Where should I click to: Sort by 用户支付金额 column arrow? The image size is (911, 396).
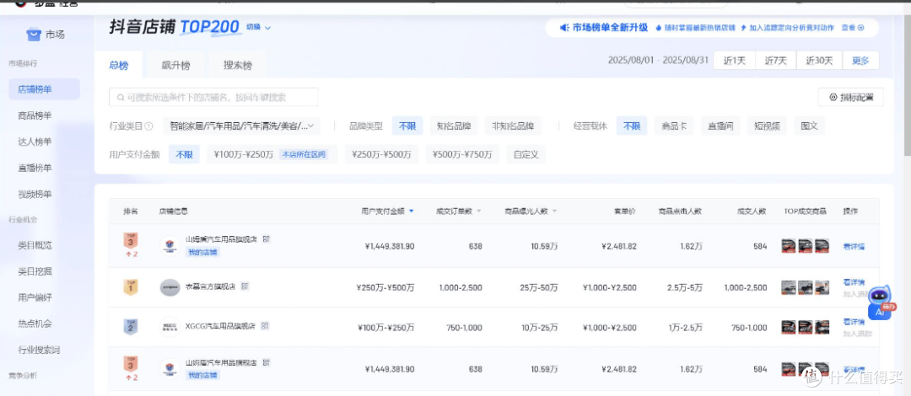(412, 211)
